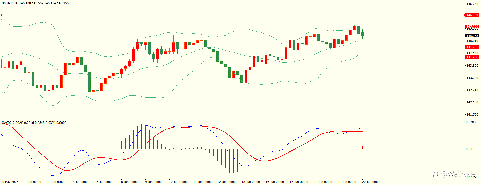Click the 144.266 red level label

[472, 57]
